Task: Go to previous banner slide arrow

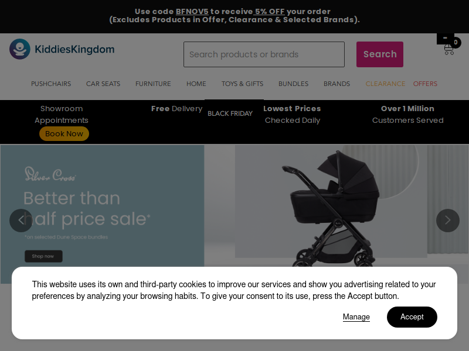Action: 21,221
